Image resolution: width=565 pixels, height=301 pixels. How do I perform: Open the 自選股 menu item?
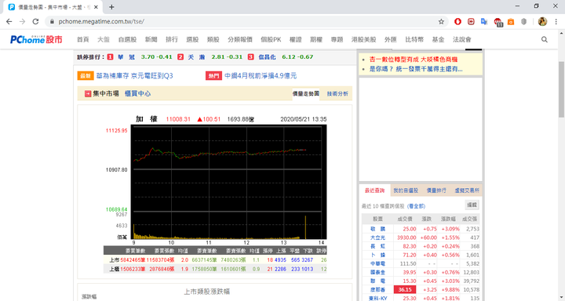pos(127,40)
